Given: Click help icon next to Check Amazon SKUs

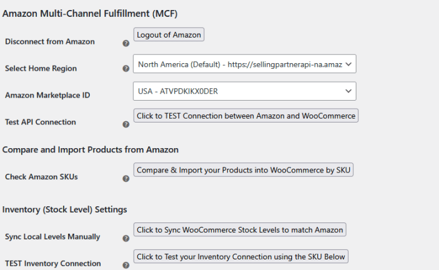Looking at the screenshot, I should click(126, 179).
